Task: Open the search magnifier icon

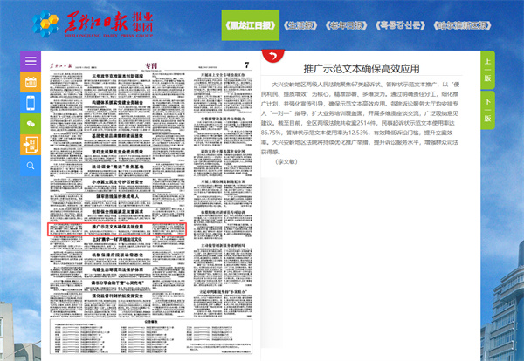Action: pos(31,165)
